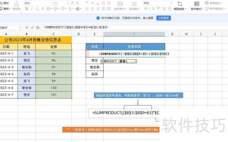Image resolution: width=228 pixels, height=142 pixels.
Task: Click the Font color A icon
Action: (x=70, y=9)
